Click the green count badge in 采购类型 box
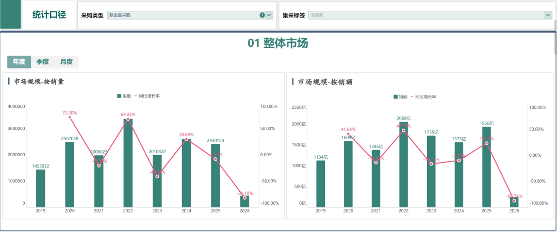Viewport: 557px width, 232px height. click(262, 15)
